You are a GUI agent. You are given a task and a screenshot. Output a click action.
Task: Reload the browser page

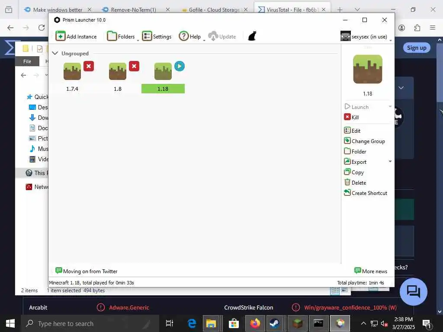click(42, 28)
